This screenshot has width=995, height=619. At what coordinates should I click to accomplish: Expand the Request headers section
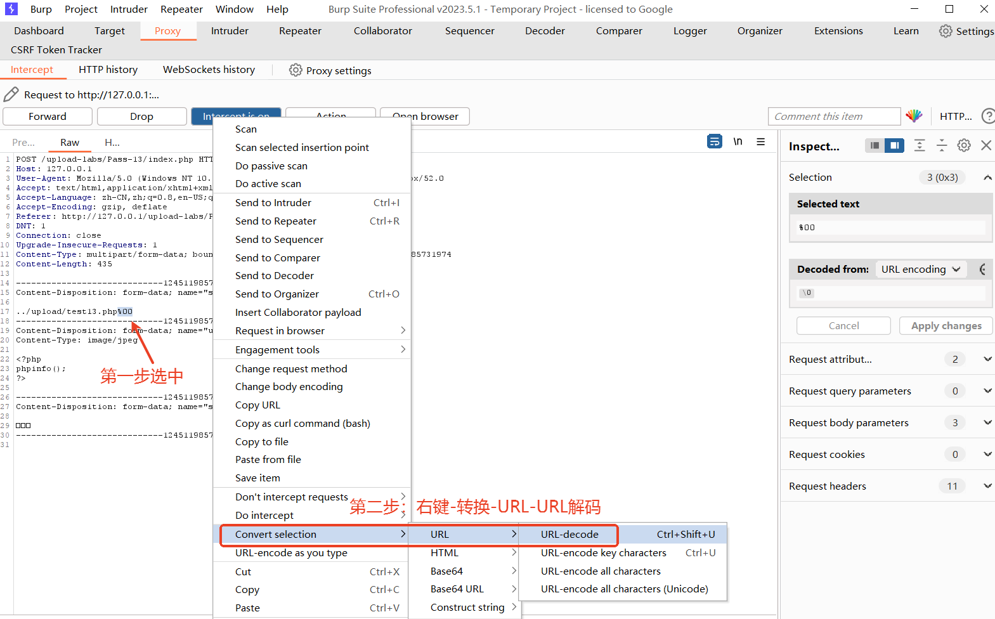[987, 486]
